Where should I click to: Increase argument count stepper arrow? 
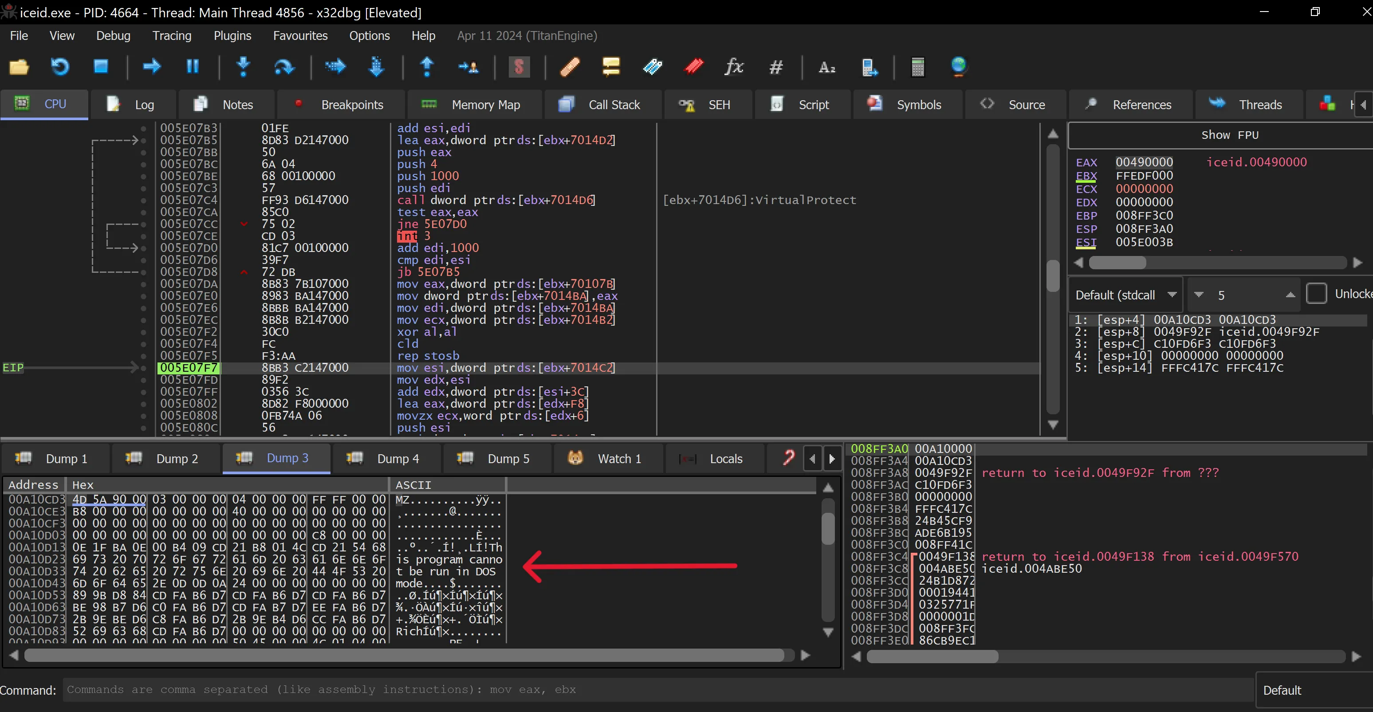[1290, 295]
